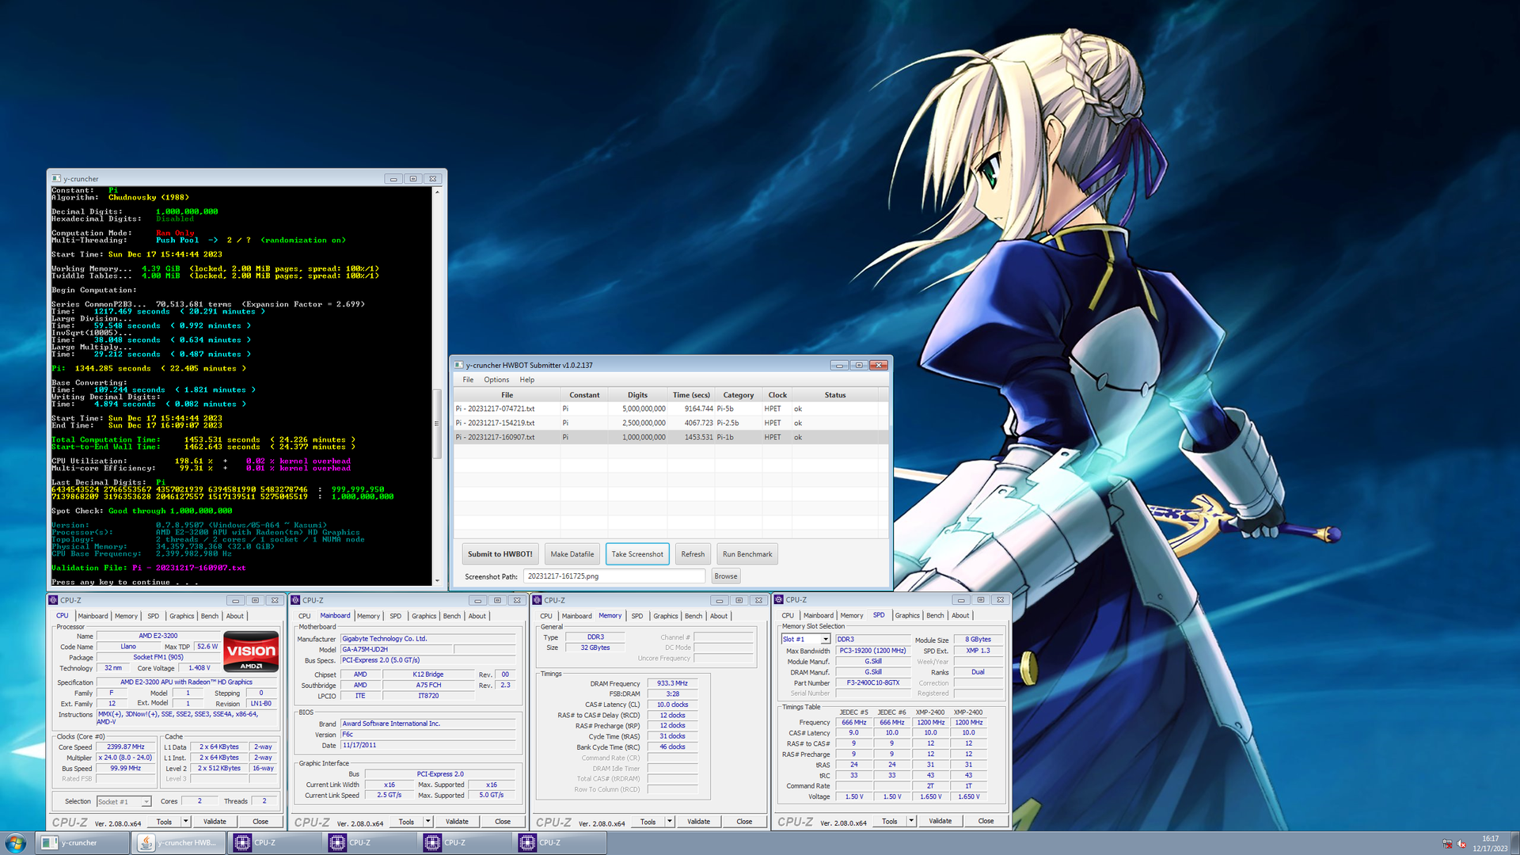The width and height of the screenshot is (1520, 855).
Task: Click Tools button in Mainboard CPU-Z window
Action: tap(406, 822)
